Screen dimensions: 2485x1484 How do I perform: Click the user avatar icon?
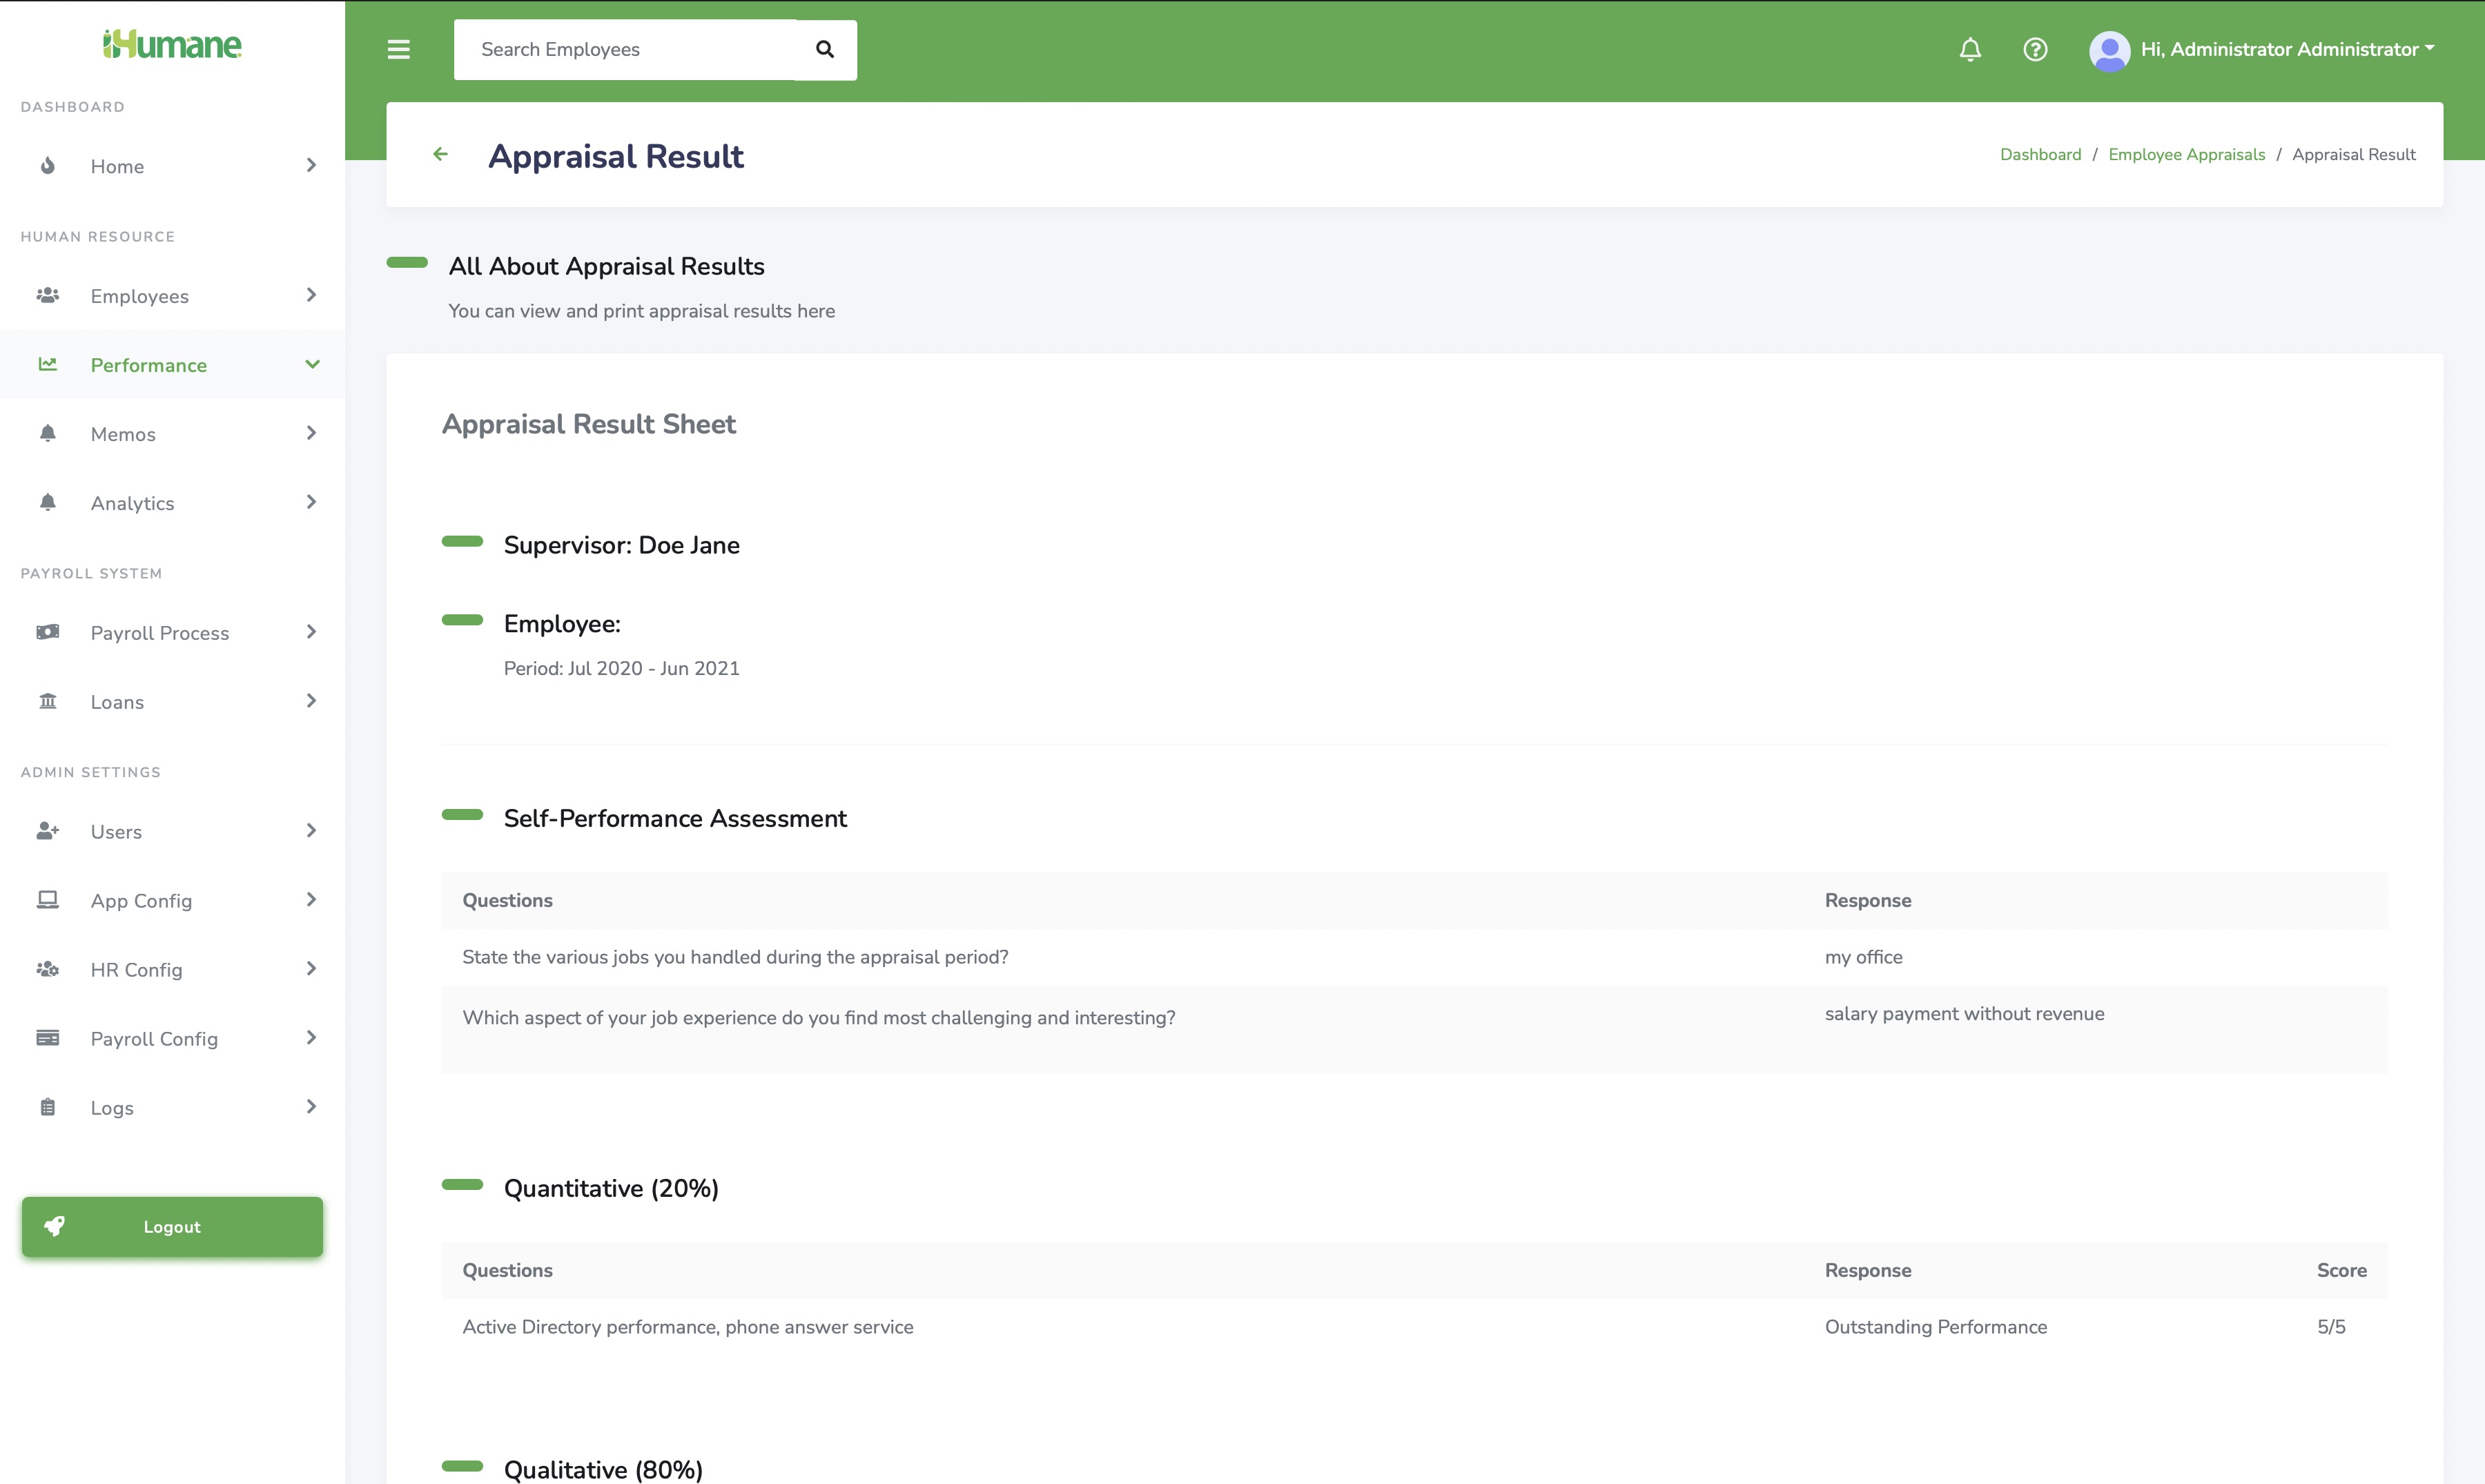[2109, 50]
